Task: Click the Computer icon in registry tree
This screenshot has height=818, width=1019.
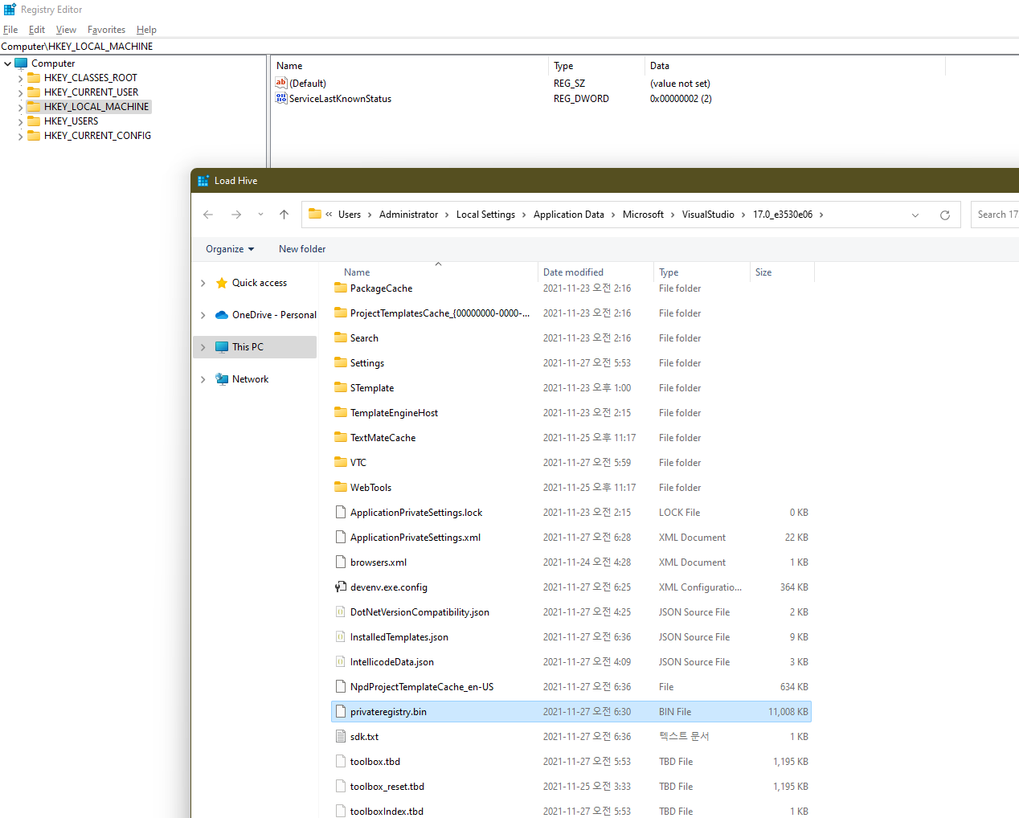Action: [x=21, y=63]
